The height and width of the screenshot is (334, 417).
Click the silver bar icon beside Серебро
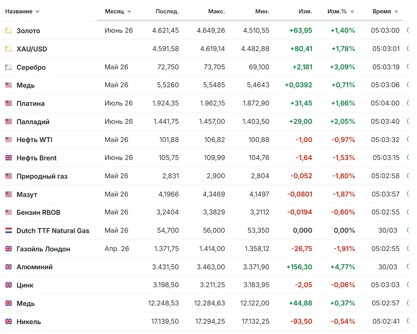pyautogui.click(x=8, y=67)
